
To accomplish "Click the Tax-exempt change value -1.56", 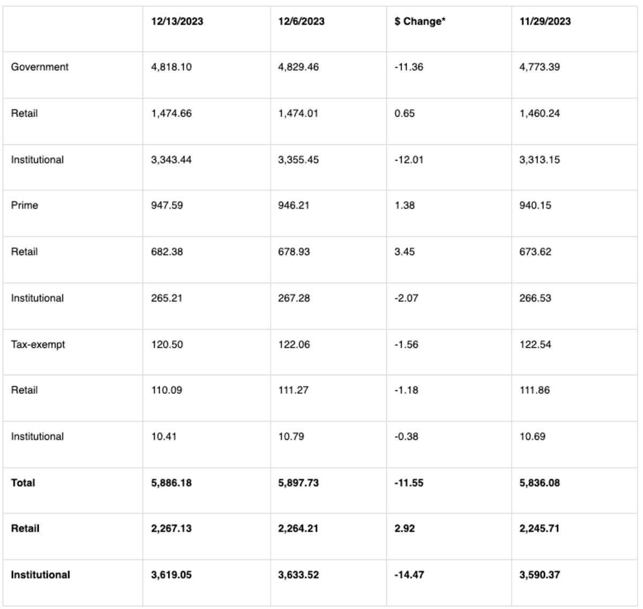I will (x=406, y=344).
